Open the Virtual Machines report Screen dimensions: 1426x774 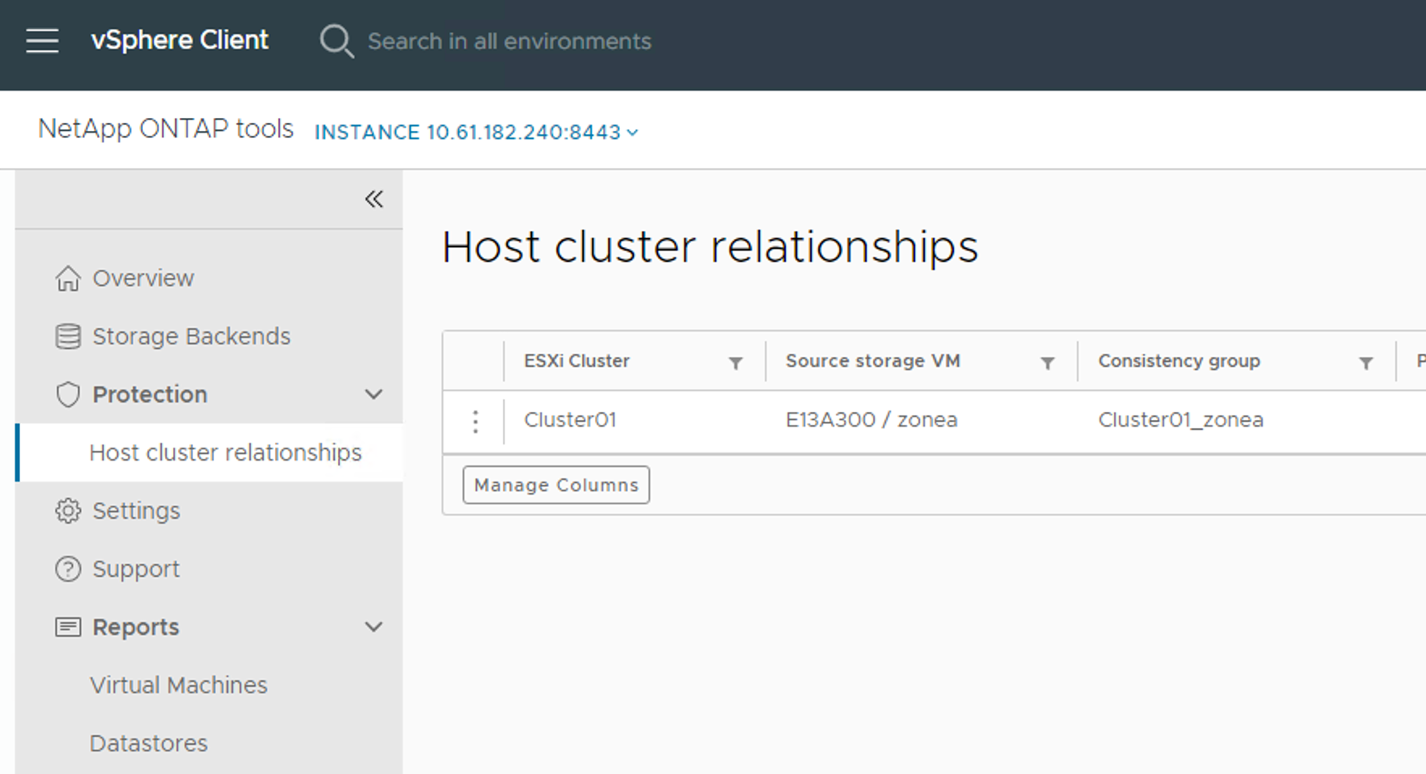click(179, 685)
